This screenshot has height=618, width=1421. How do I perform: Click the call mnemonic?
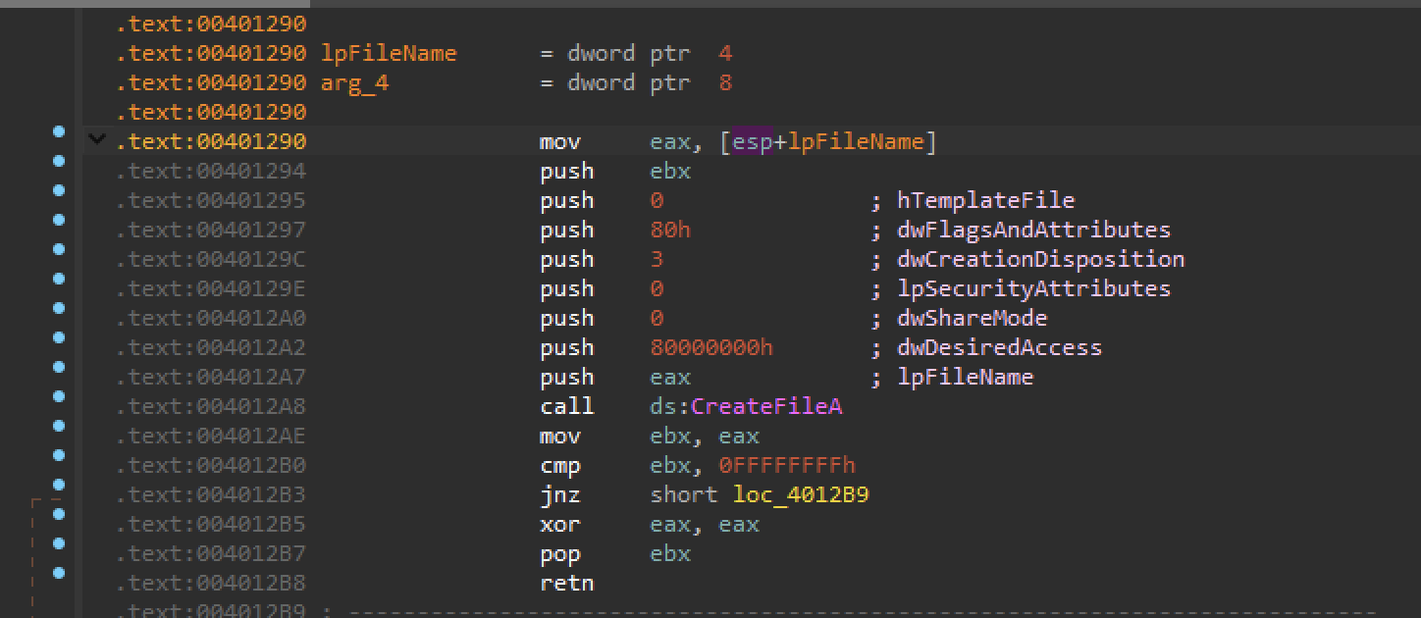coord(567,406)
